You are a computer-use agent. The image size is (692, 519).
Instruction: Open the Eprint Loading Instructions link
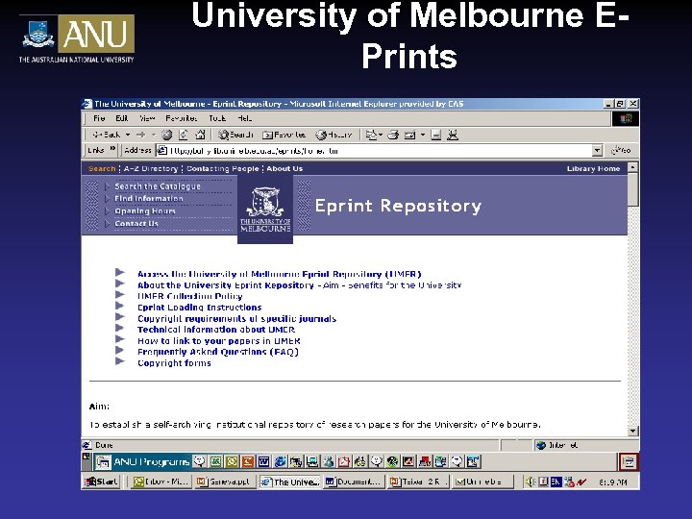200,308
